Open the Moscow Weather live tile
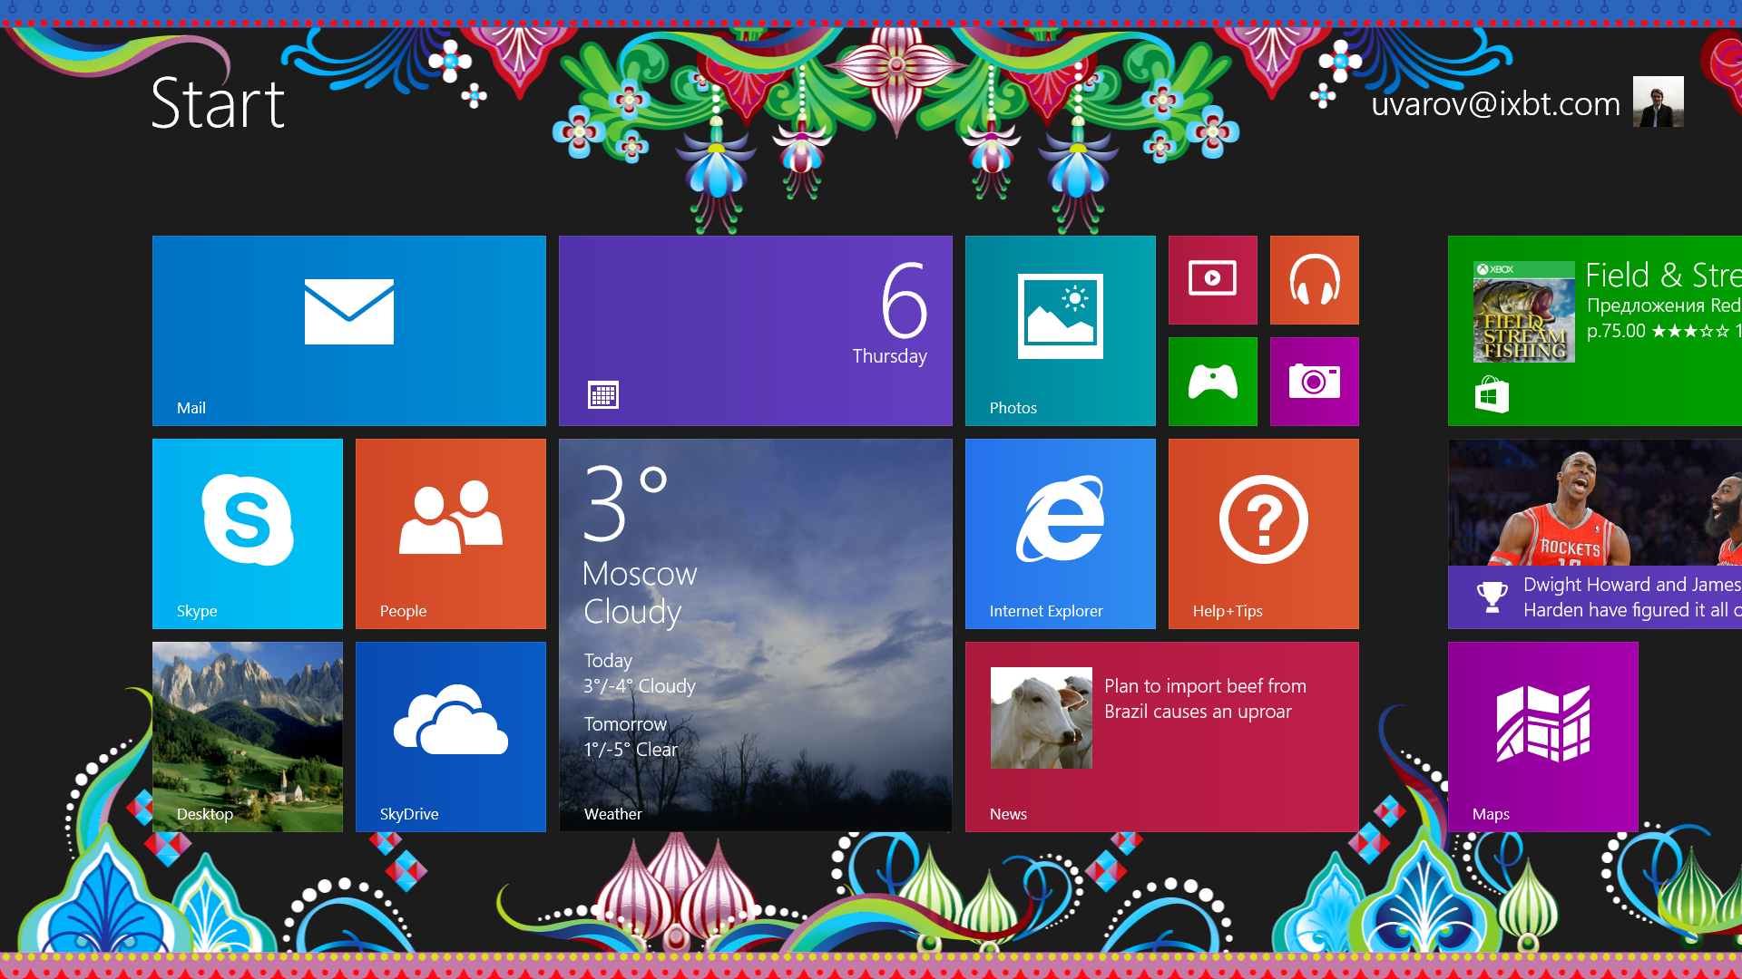The width and height of the screenshot is (1742, 979). point(755,635)
